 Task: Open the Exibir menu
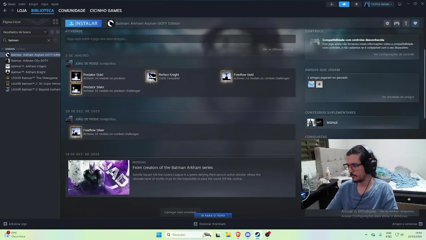tap(22, 4)
